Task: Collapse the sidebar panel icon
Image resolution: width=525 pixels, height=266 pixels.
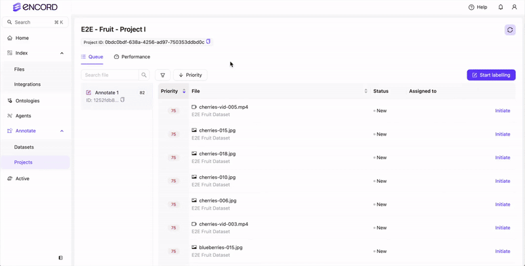Action: [60, 257]
